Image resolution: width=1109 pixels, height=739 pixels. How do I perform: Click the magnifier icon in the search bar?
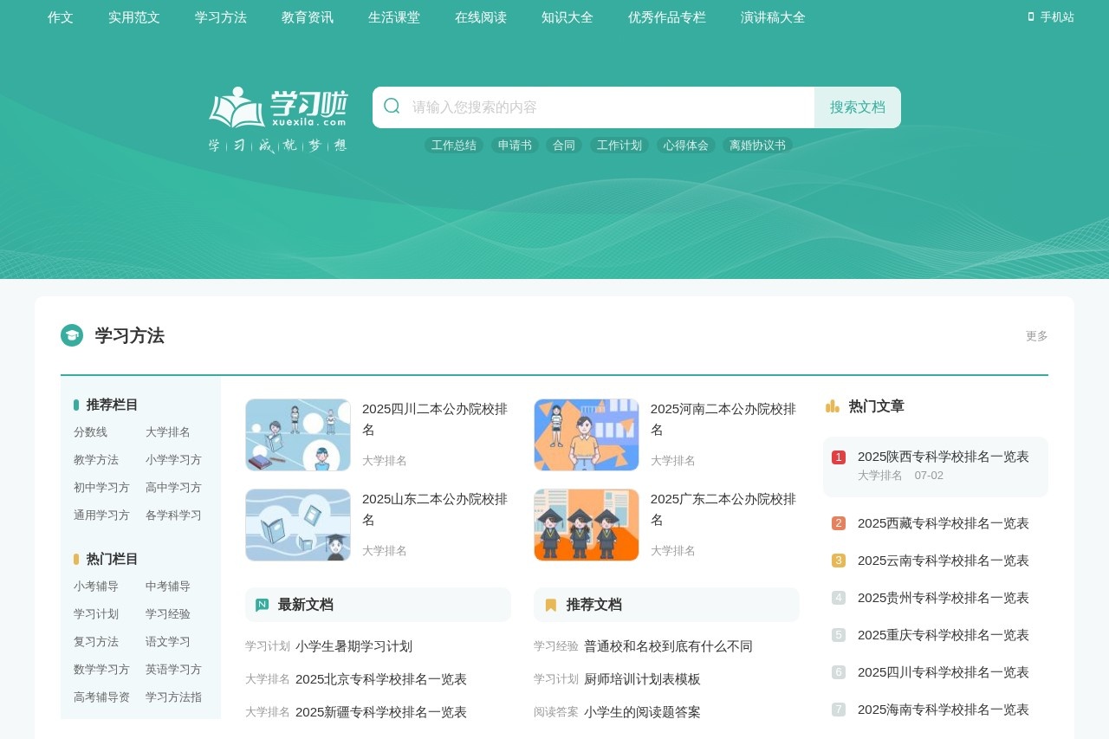(x=392, y=107)
